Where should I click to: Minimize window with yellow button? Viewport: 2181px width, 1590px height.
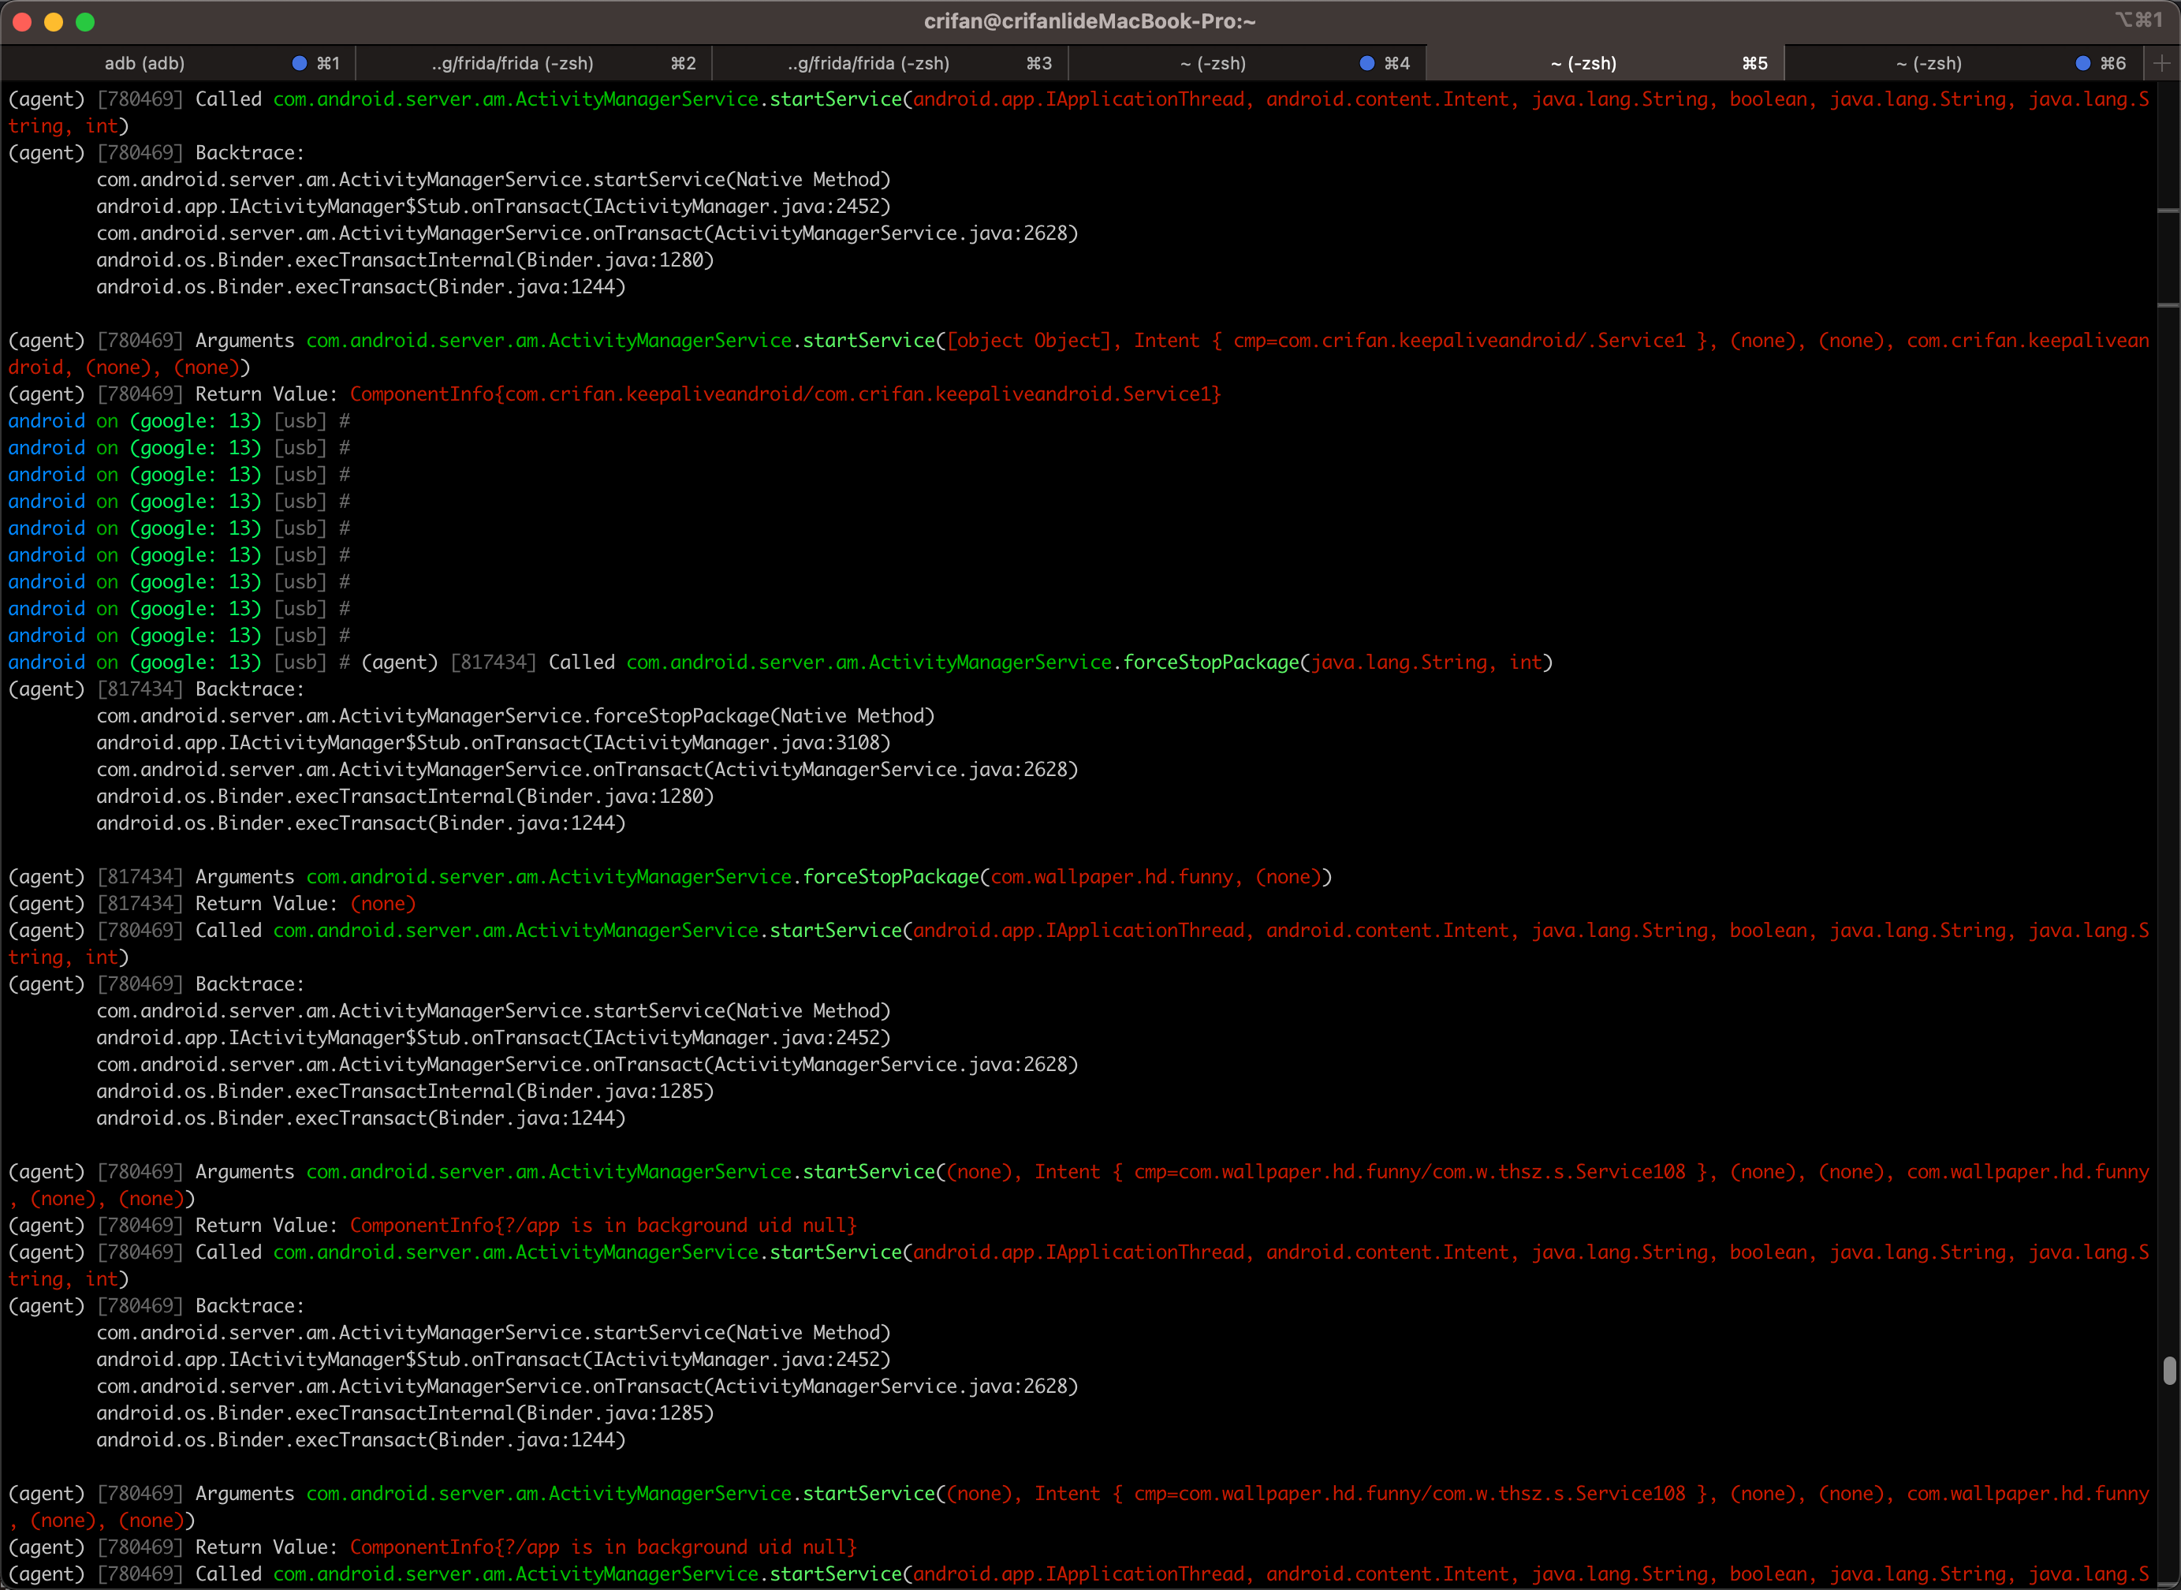click(x=54, y=21)
